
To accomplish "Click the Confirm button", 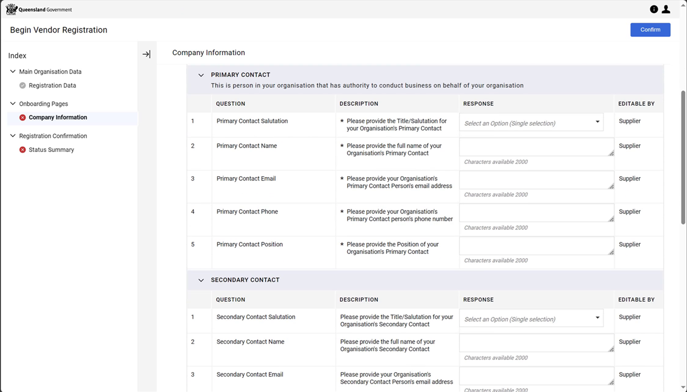I will 650,30.
